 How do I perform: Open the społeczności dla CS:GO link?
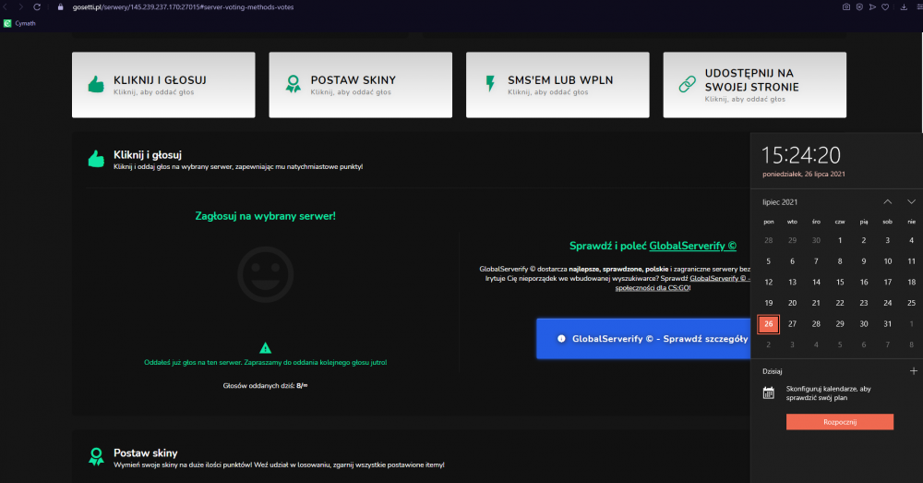tap(653, 288)
